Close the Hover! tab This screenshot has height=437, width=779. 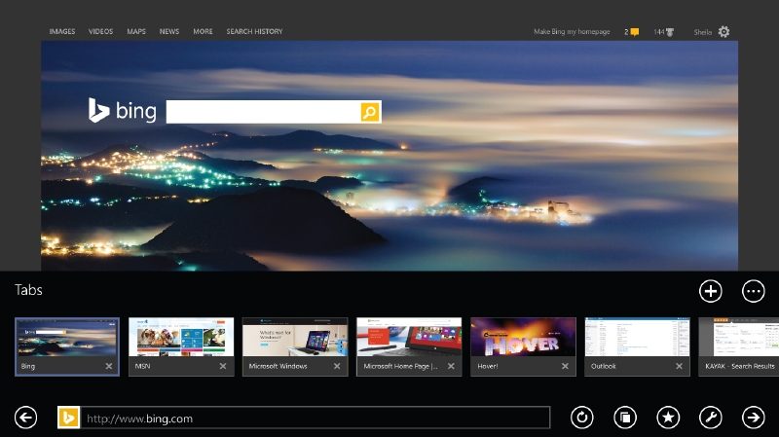point(565,366)
